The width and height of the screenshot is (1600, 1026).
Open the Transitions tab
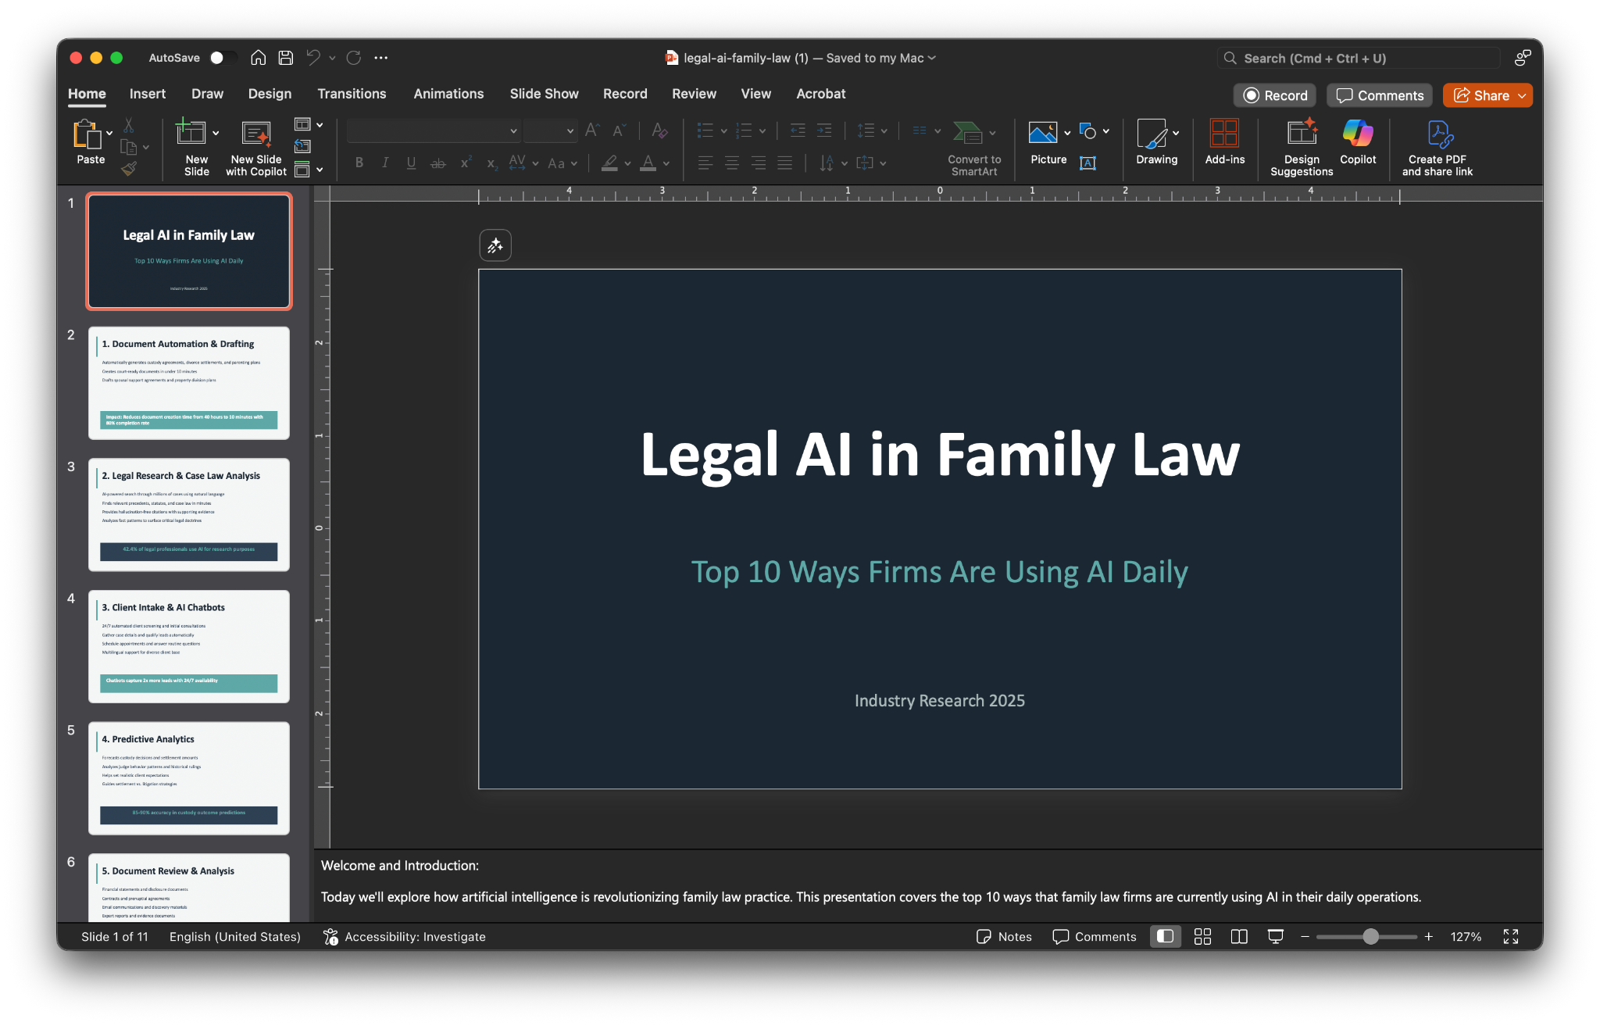click(x=352, y=94)
